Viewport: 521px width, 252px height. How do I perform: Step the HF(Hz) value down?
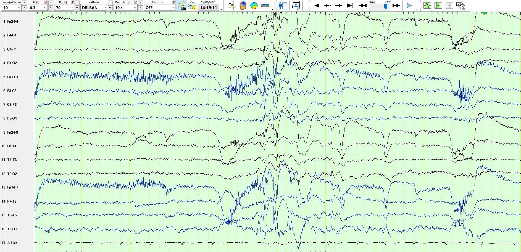pyautogui.click(x=77, y=8)
